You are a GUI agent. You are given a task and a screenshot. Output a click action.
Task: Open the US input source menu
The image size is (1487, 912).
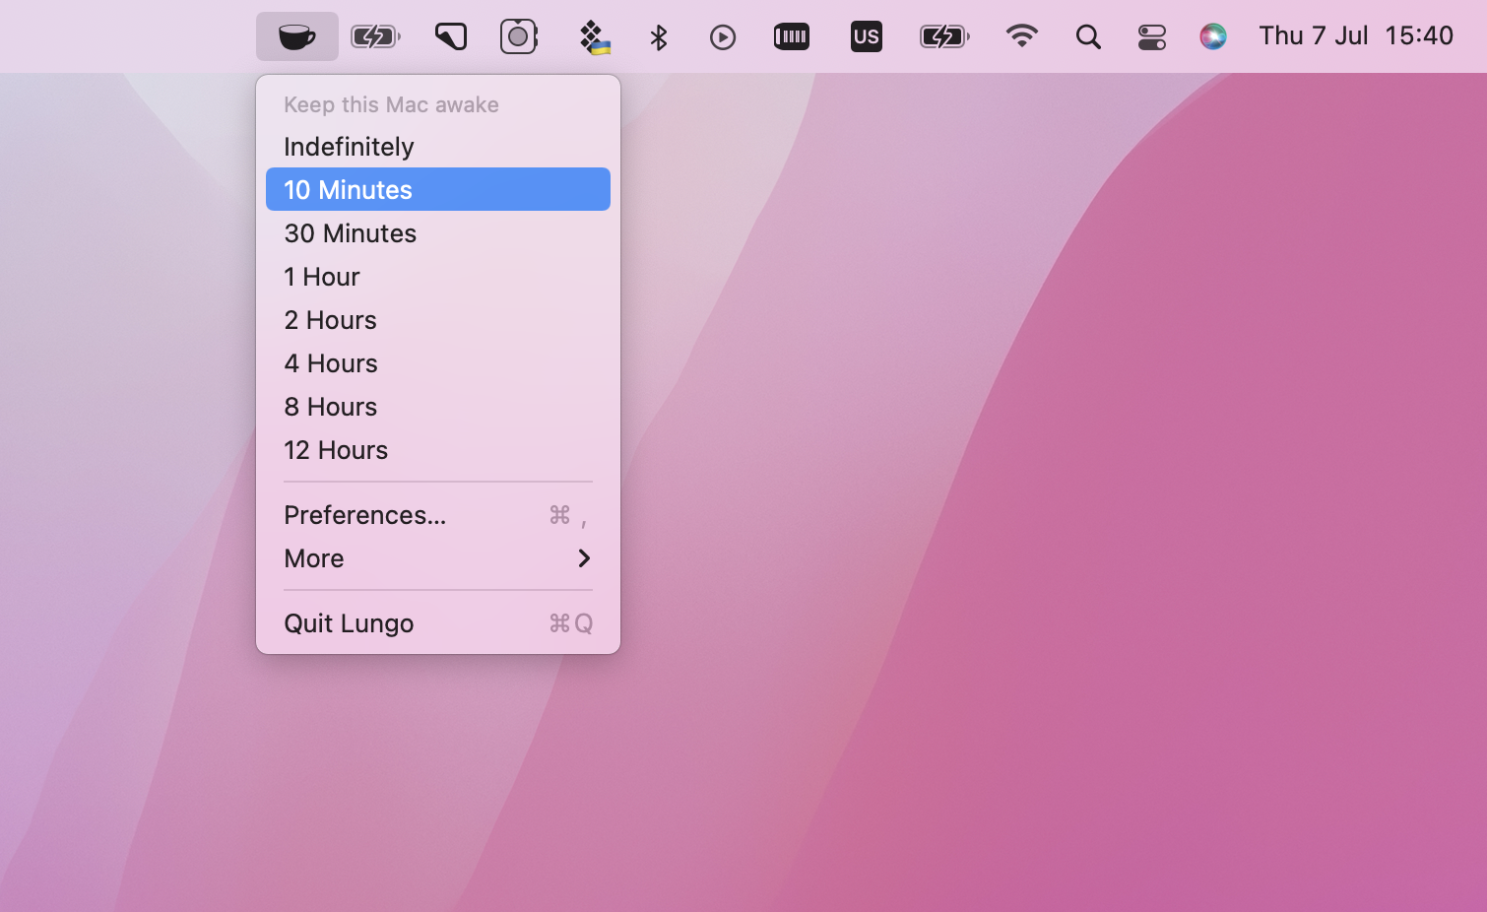coord(866,35)
